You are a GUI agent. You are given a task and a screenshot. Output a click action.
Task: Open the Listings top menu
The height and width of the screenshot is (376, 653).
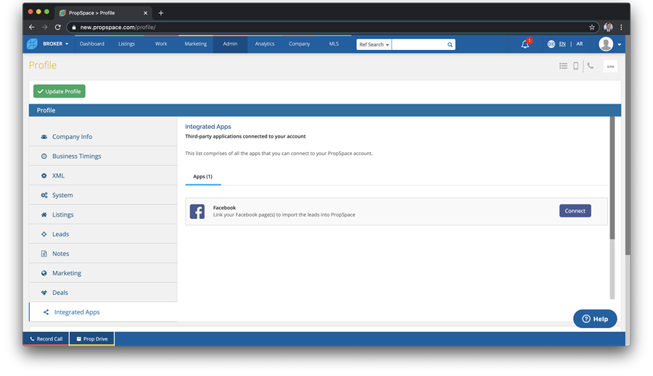click(x=126, y=43)
